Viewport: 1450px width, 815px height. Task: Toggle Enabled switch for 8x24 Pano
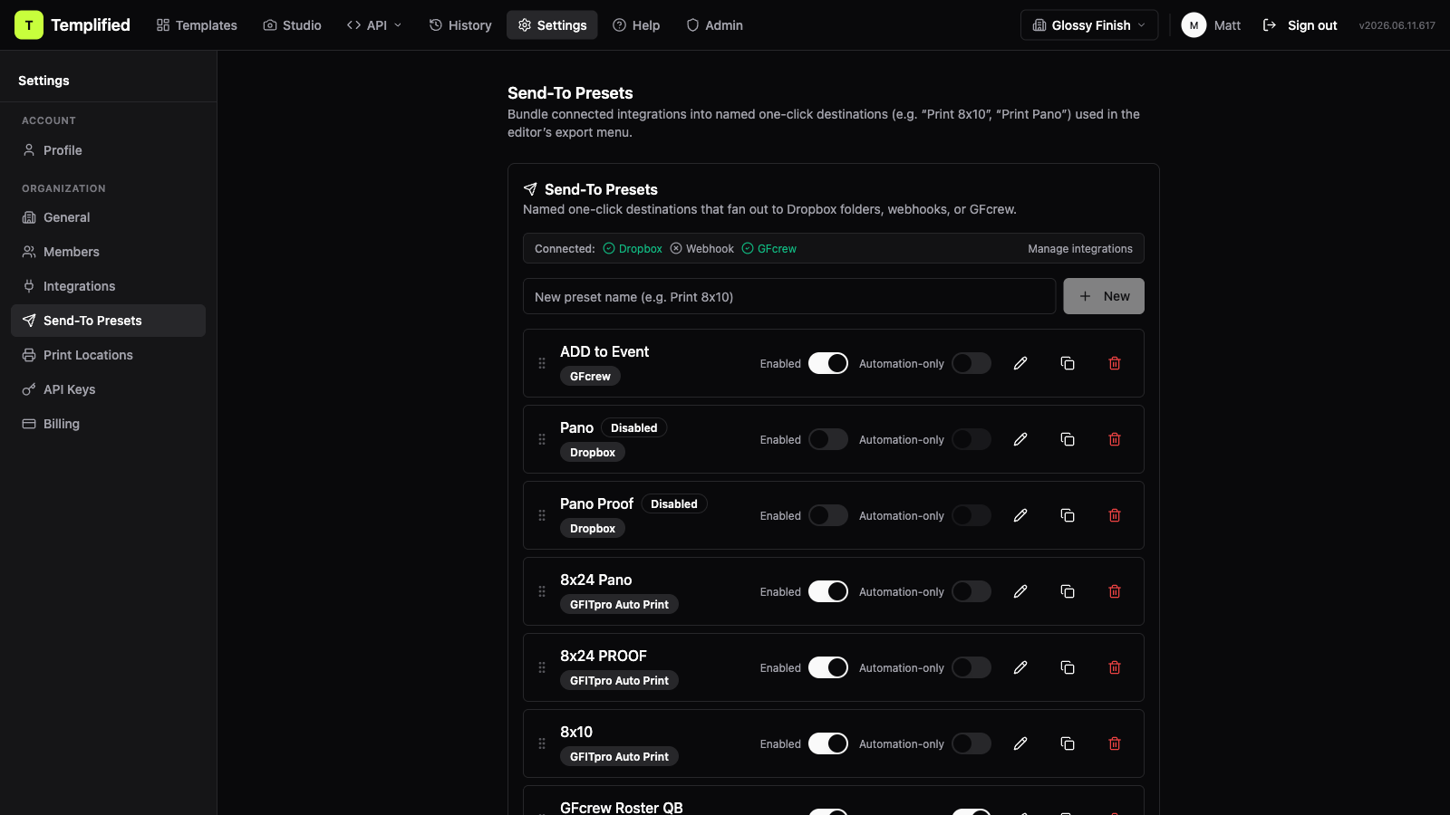(x=828, y=591)
